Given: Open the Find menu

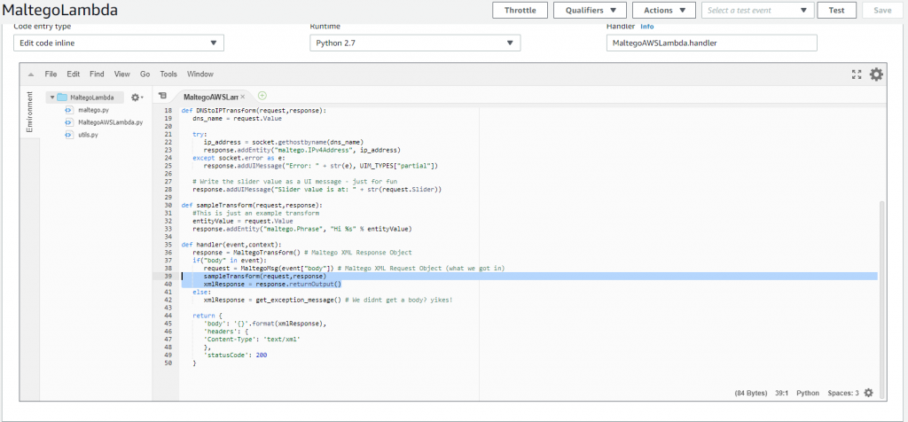Looking at the screenshot, I should click(x=97, y=74).
